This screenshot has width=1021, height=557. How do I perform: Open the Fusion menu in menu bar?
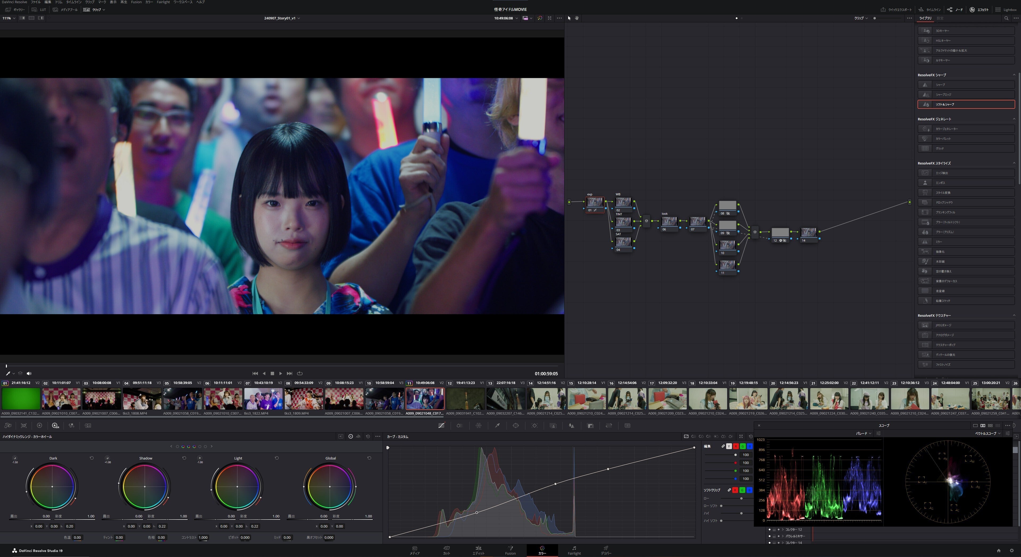136,2
